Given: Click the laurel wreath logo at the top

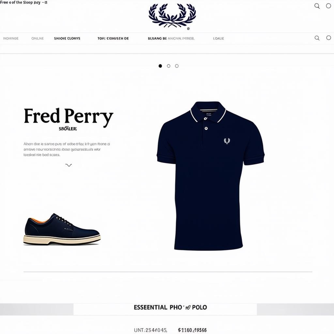Looking at the screenshot, I should [172, 16].
